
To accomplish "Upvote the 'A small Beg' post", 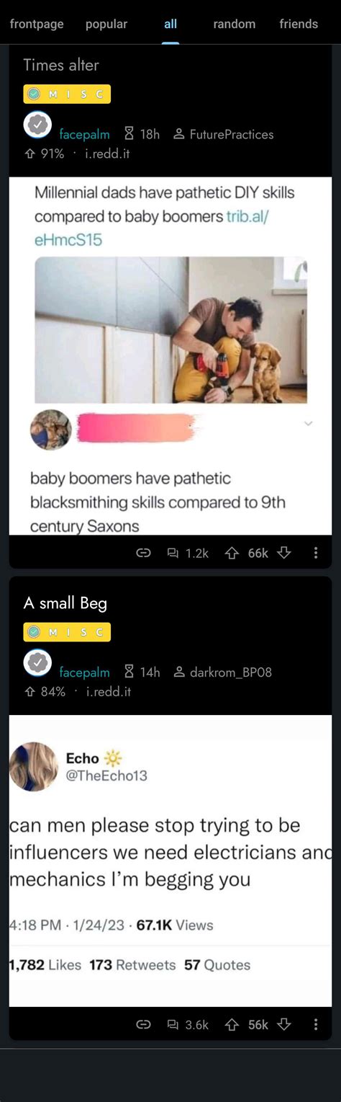I will click(232, 1024).
